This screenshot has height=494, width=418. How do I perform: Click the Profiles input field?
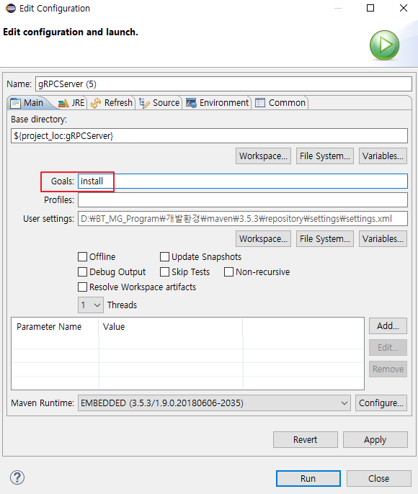click(x=243, y=199)
